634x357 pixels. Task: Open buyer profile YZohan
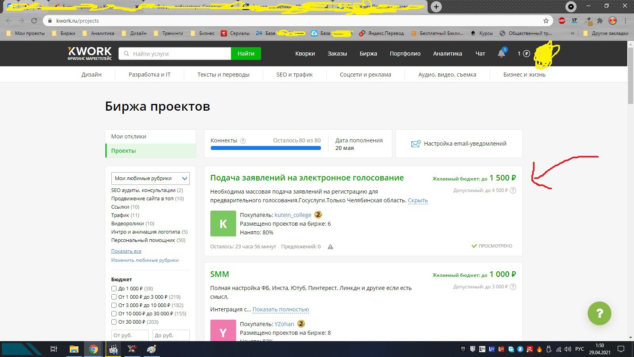tap(284, 324)
